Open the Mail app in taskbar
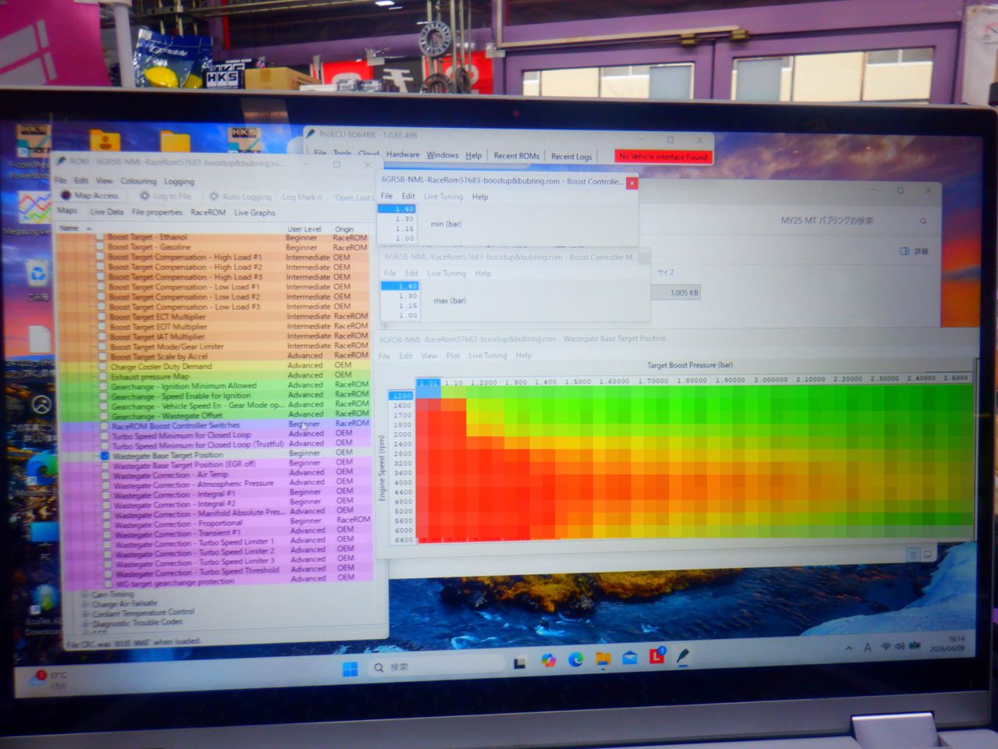 (x=630, y=658)
